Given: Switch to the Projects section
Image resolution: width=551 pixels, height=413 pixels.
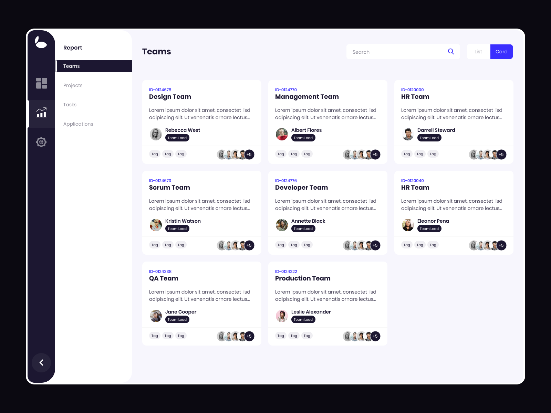Looking at the screenshot, I should (x=73, y=85).
